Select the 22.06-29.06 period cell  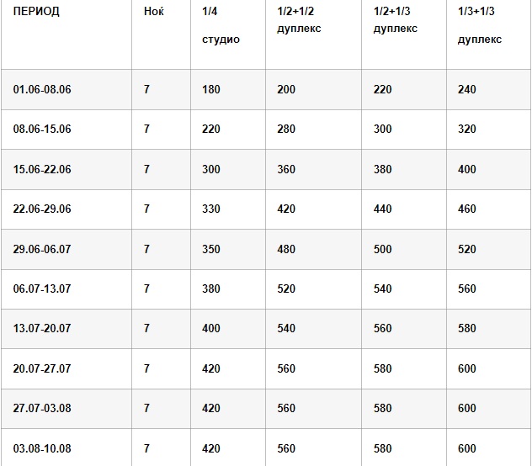coord(42,209)
